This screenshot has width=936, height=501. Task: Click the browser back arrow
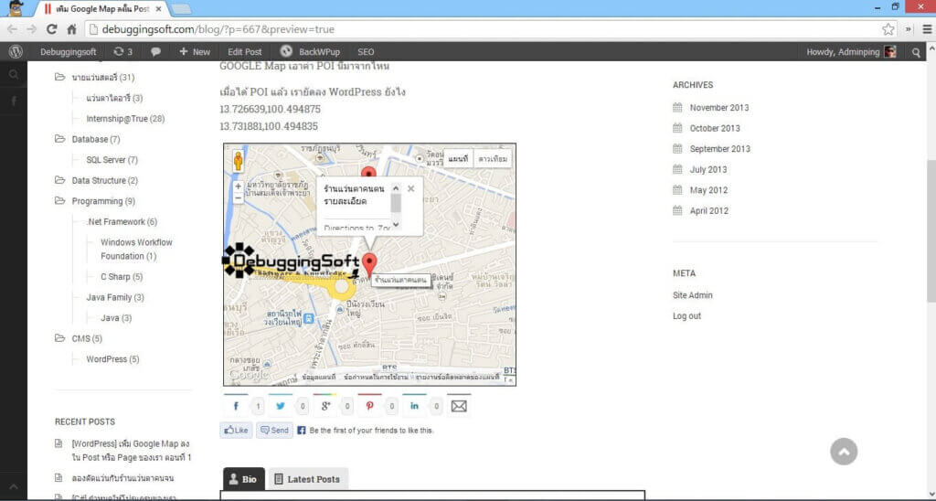pos(12,29)
